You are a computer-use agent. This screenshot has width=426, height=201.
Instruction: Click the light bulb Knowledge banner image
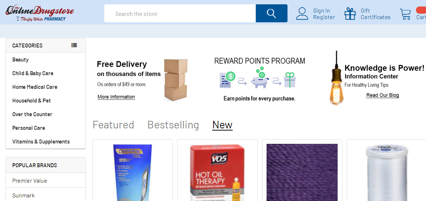coord(336,78)
